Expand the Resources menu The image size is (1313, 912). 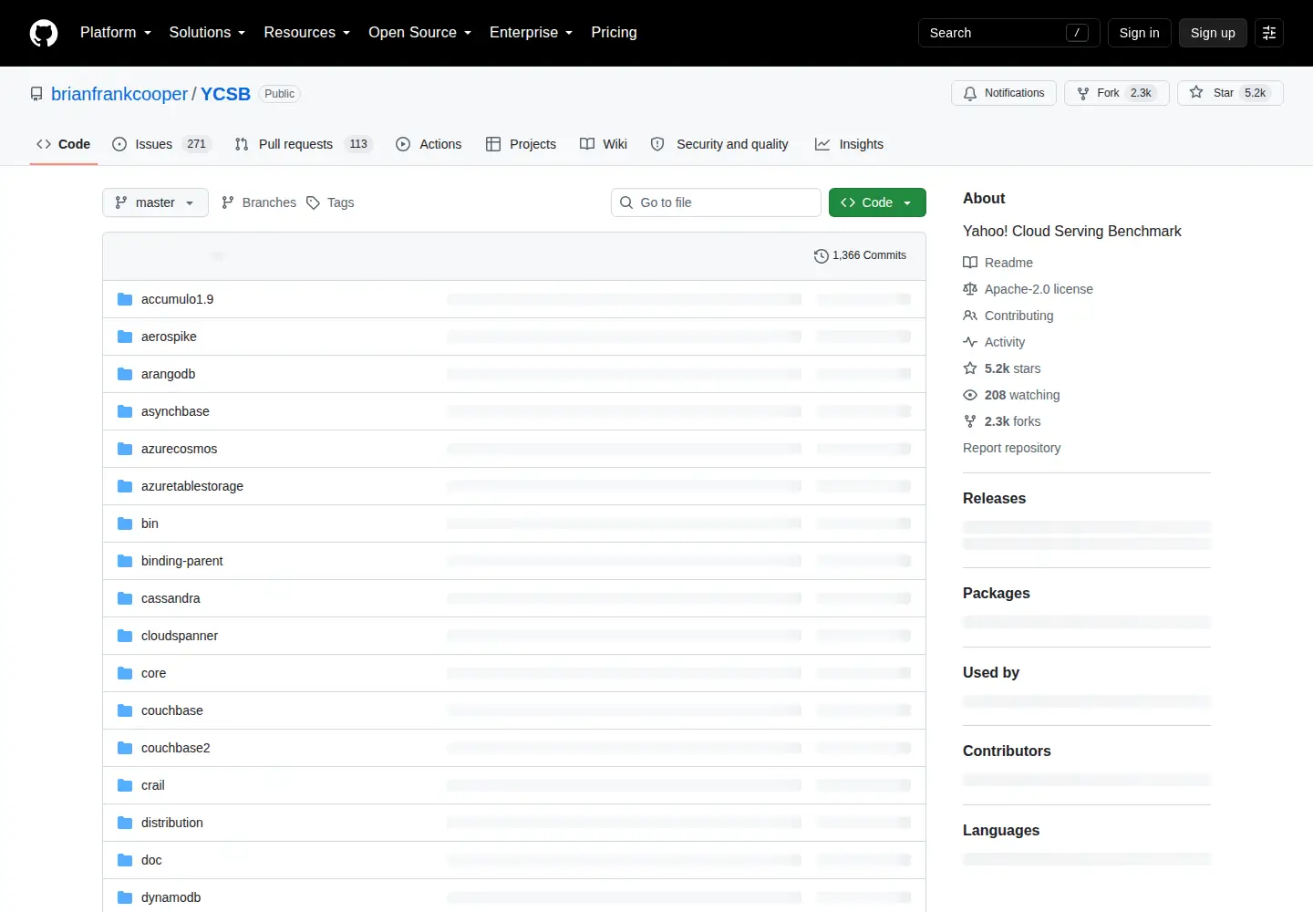coord(306,33)
